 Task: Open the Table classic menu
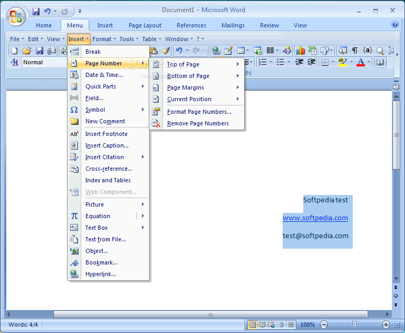coord(152,39)
